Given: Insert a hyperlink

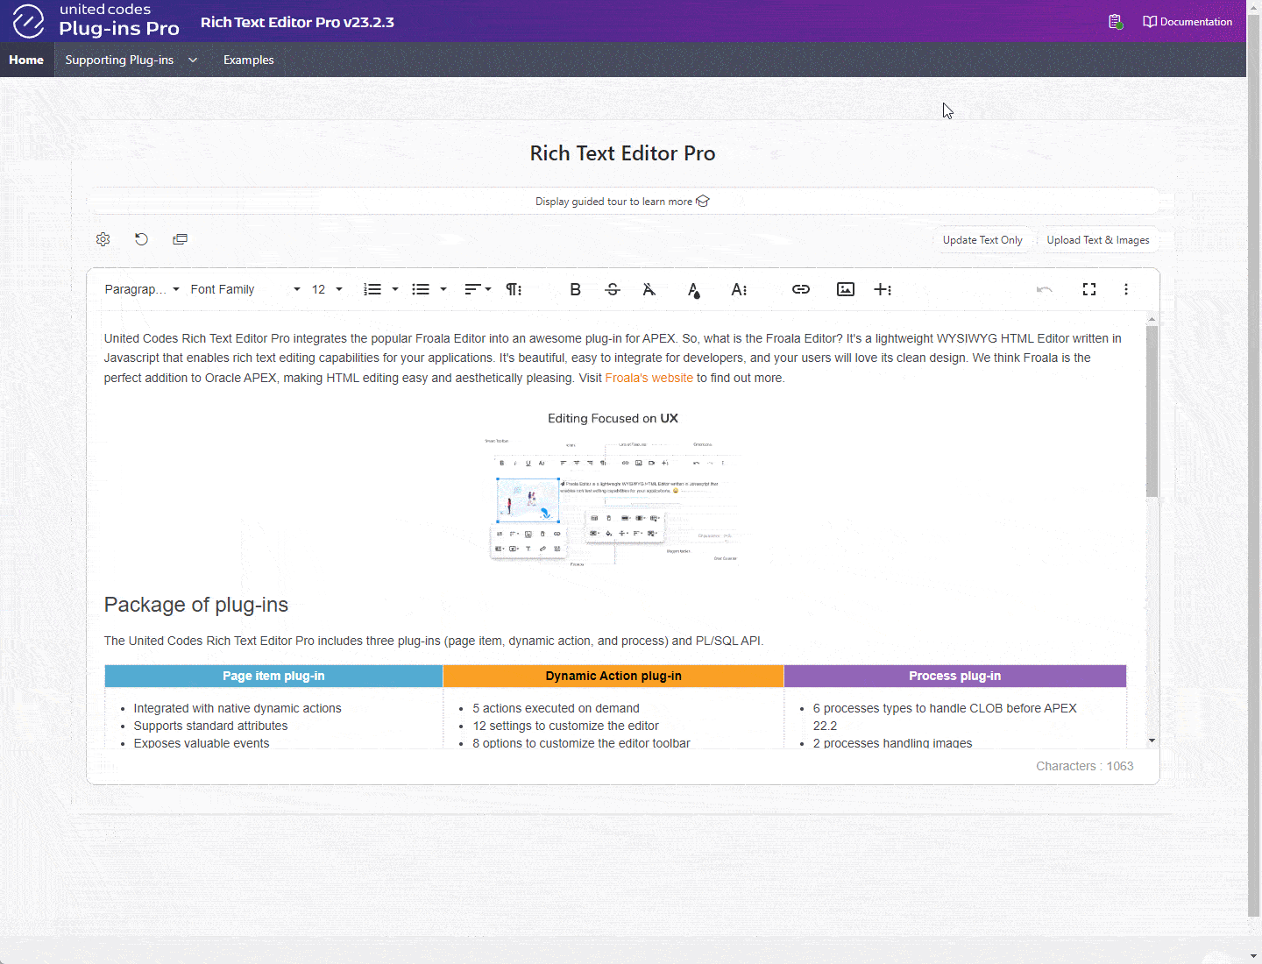Looking at the screenshot, I should [x=801, y=289].
